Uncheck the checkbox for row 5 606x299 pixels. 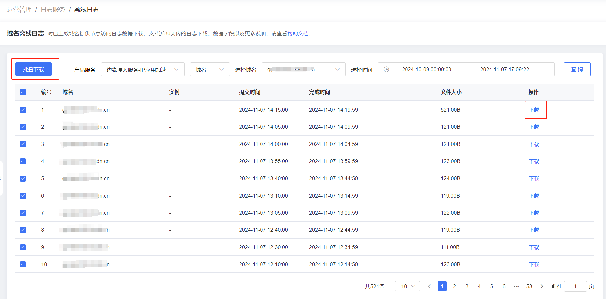click(23, 179)
